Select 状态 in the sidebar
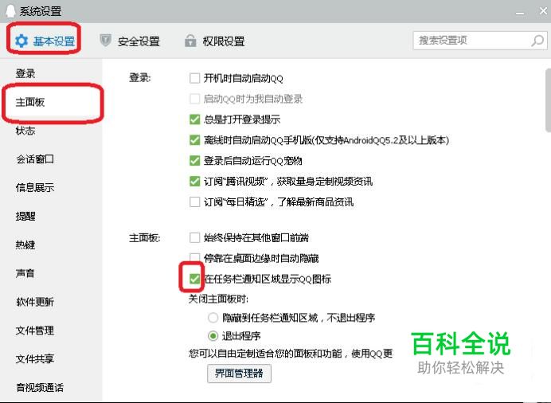Screen dimensions: 551x403 coord(25,131)
